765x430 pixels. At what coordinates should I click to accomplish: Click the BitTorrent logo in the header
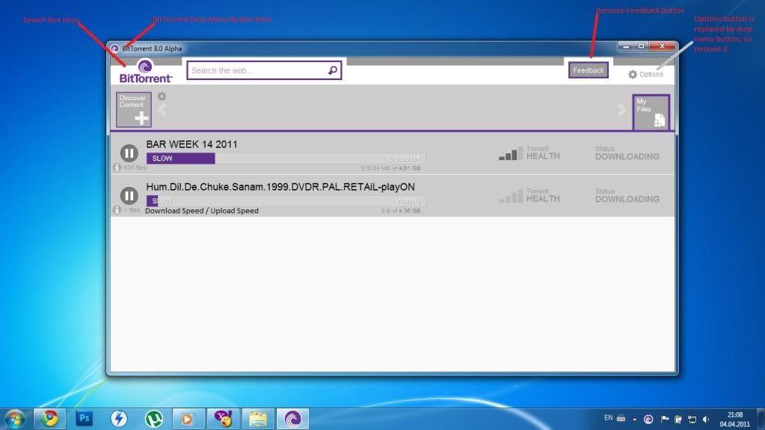coord(145,71)
